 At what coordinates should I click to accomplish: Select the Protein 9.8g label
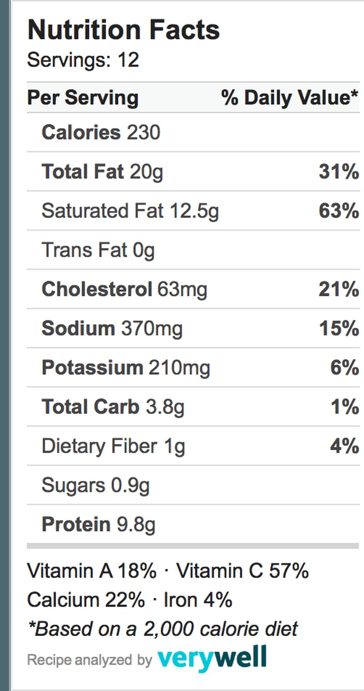point(98,524)
